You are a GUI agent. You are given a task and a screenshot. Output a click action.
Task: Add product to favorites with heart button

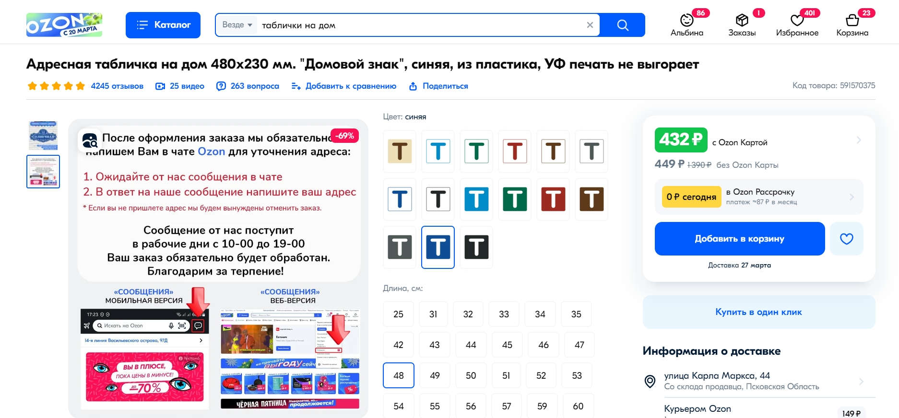point(847,239)
